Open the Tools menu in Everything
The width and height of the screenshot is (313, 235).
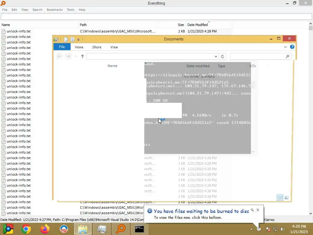click(x=71, y=9)
